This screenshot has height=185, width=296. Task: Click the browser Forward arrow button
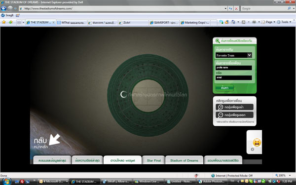[x=10, y=8]
